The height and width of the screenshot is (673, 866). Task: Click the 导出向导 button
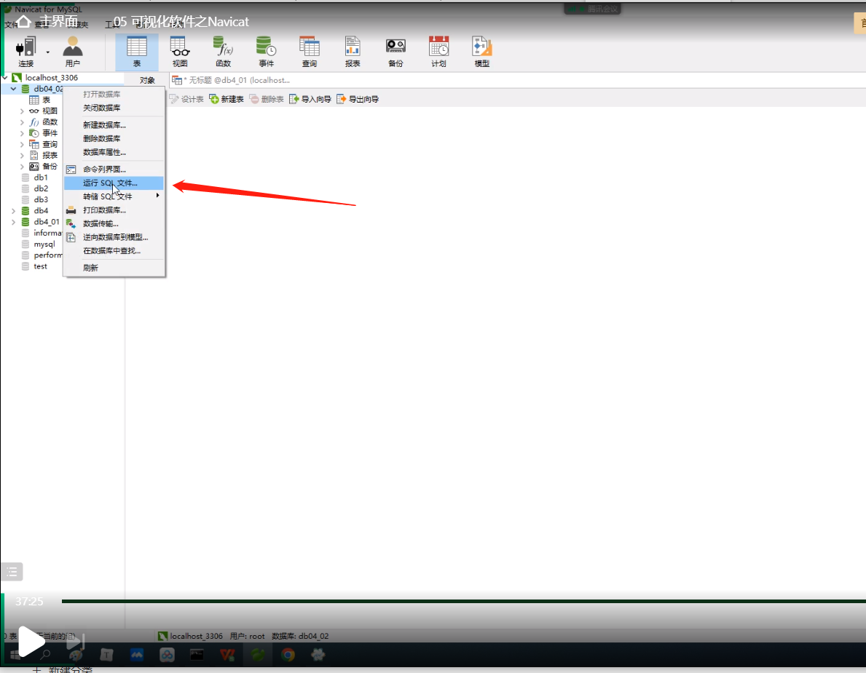coord(358,99)
